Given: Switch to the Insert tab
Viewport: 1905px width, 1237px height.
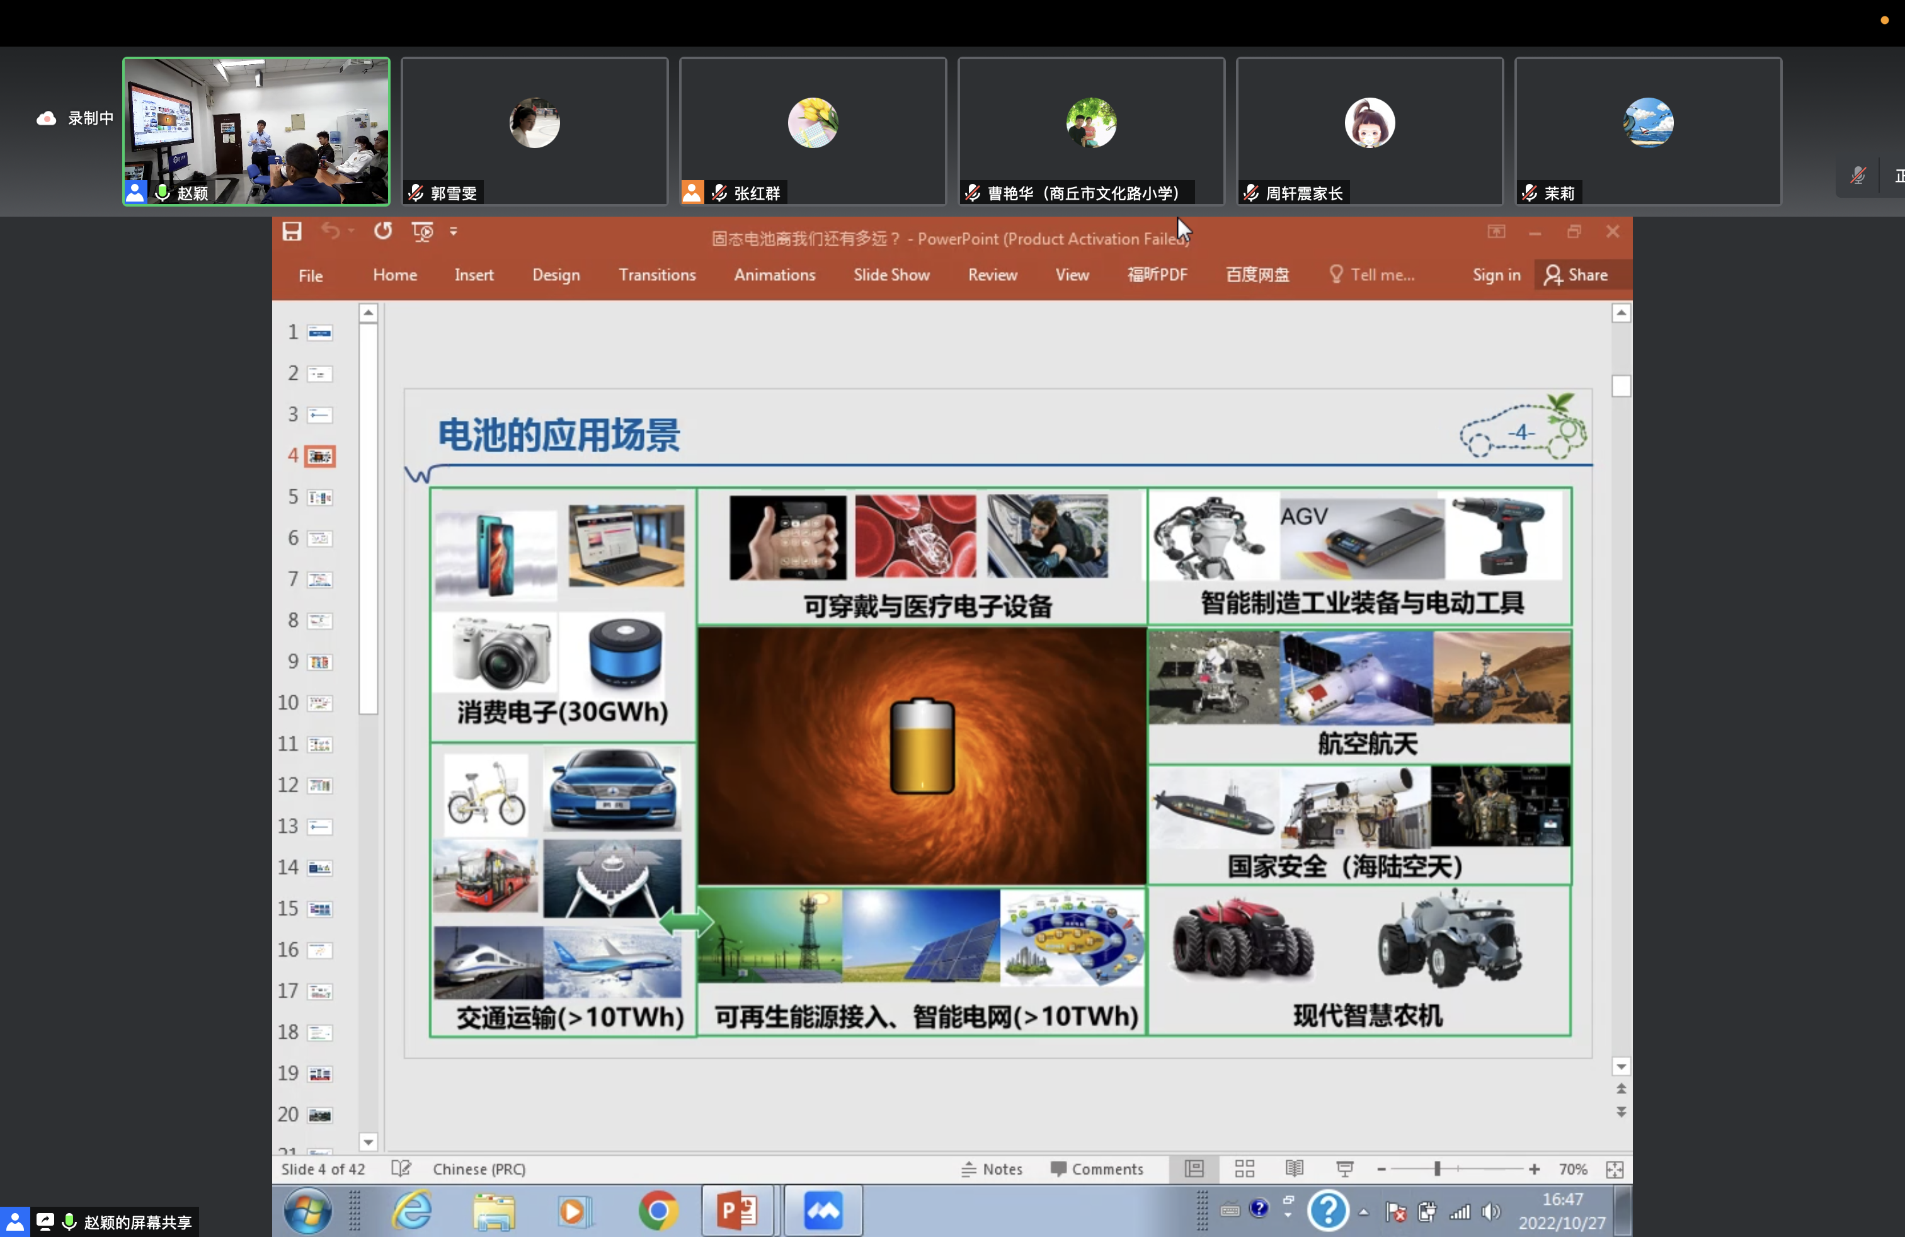Looking at the screenshot, I should point(474,275).
